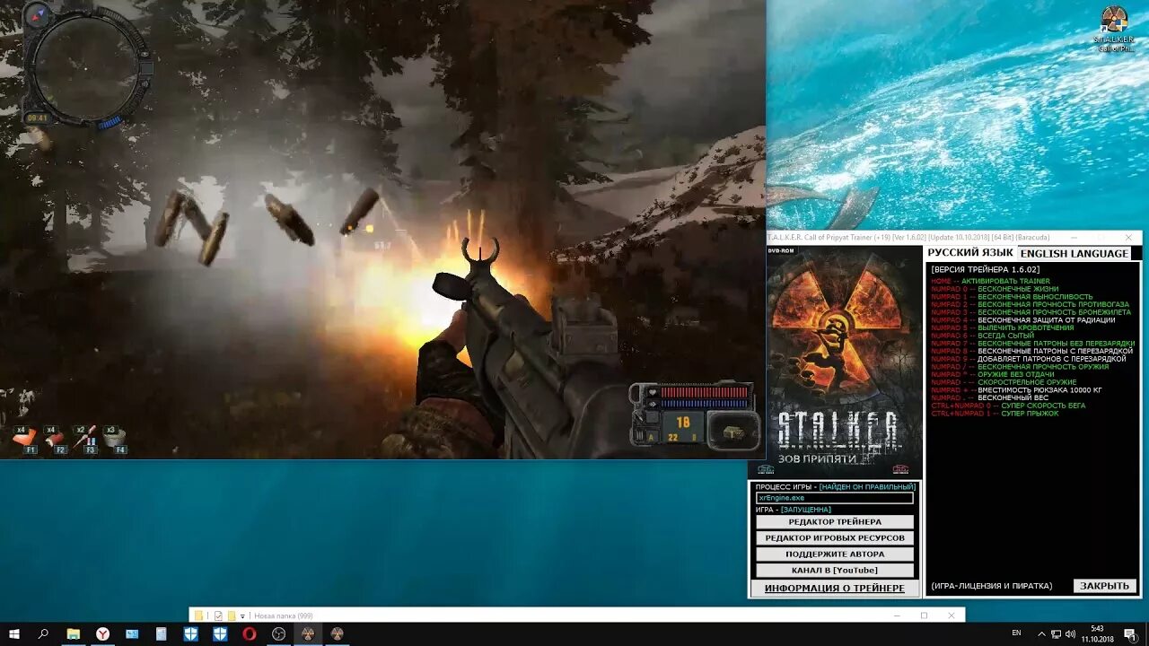Image resolution: width=1149 pixels, height=646 pixels.
Task: Click HOME -- АКТИВИРОВАТЬ TRAINER line
Action: point(990,281)
